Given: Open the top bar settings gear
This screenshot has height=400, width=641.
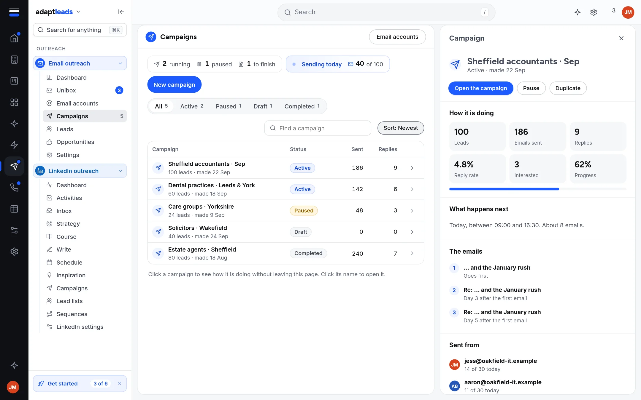Looking at the screenshot, I should [594, 12].
